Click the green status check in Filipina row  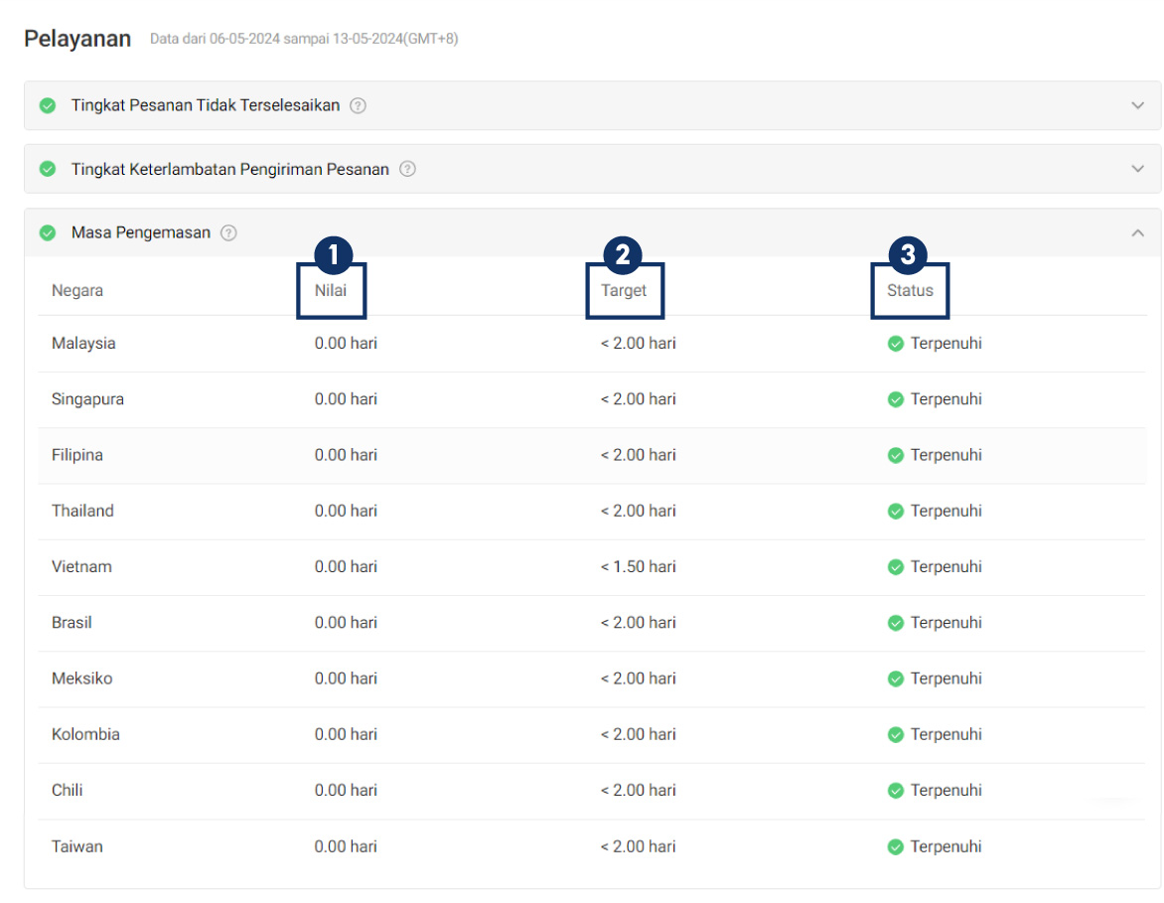pyautogui.click(x=896, y=455)
